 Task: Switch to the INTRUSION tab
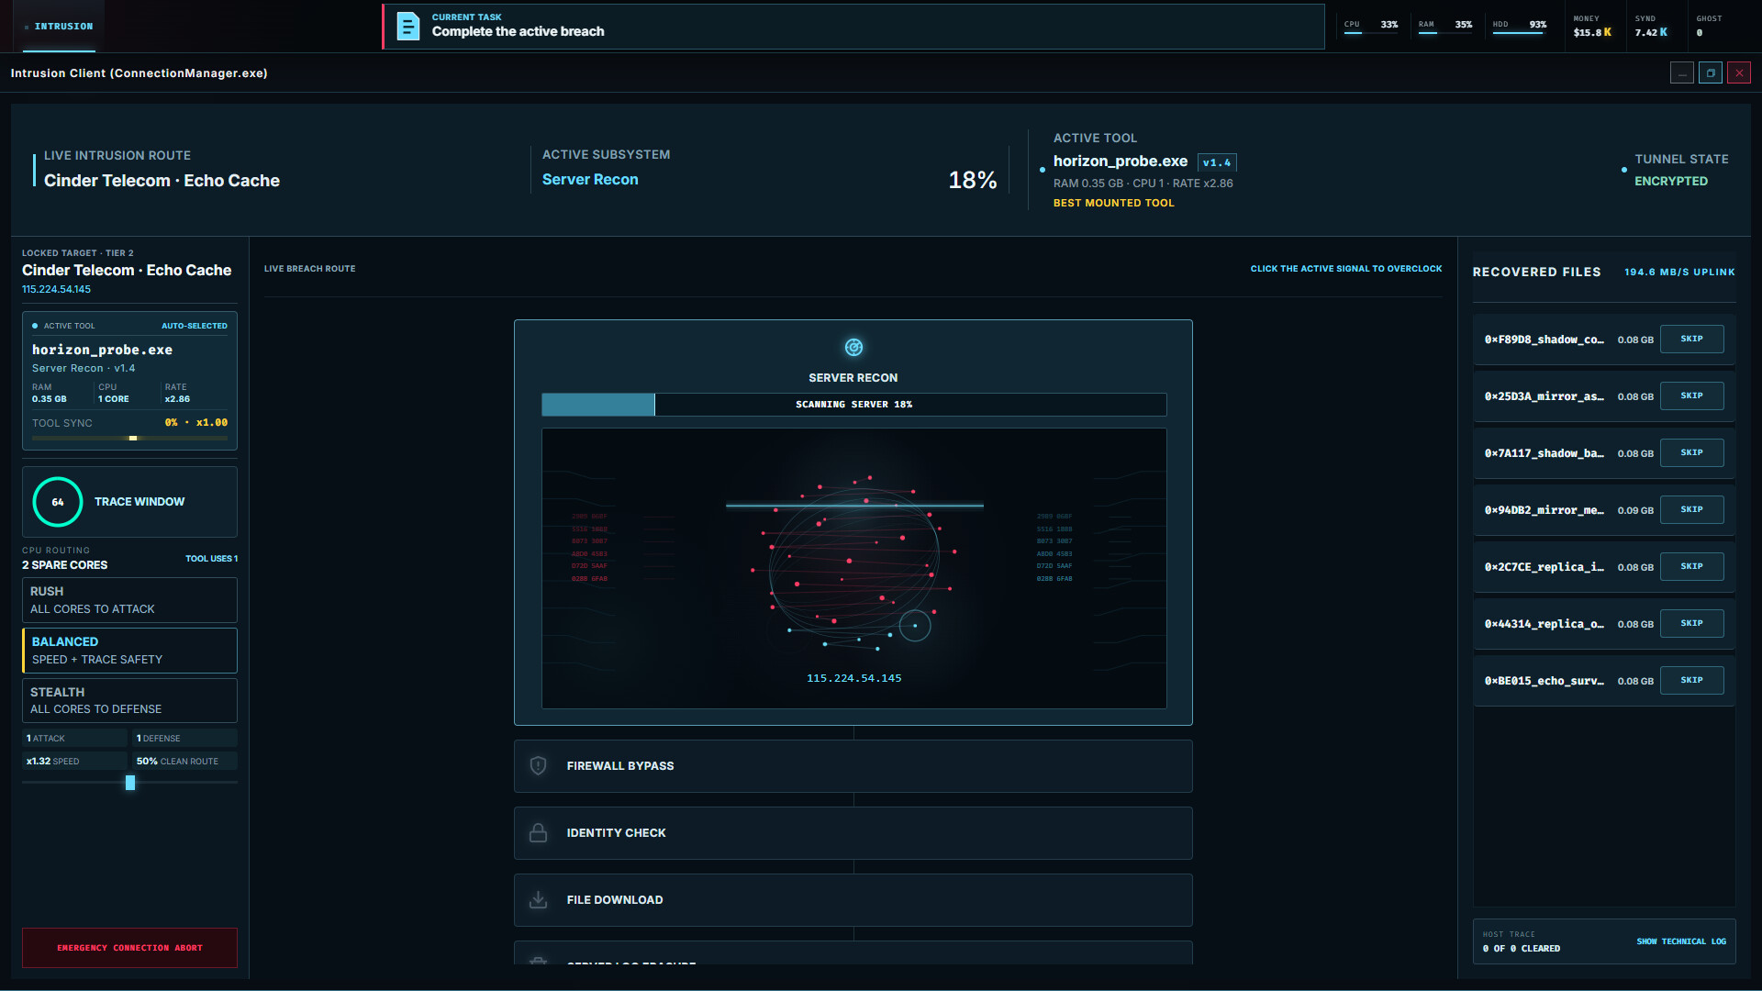tap(58, 27)
